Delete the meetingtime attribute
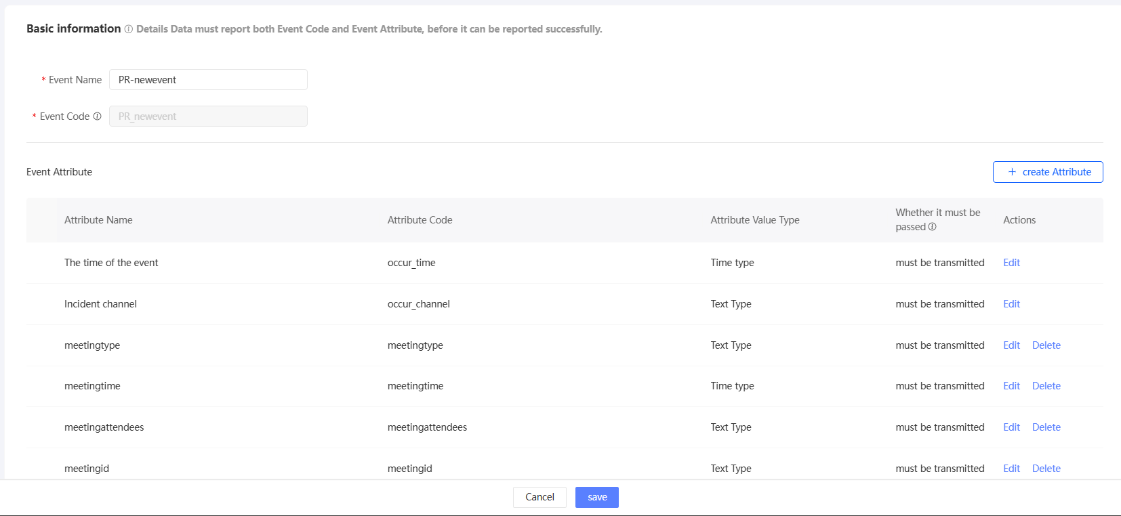1121x516 pixels. click(1046, 386)
